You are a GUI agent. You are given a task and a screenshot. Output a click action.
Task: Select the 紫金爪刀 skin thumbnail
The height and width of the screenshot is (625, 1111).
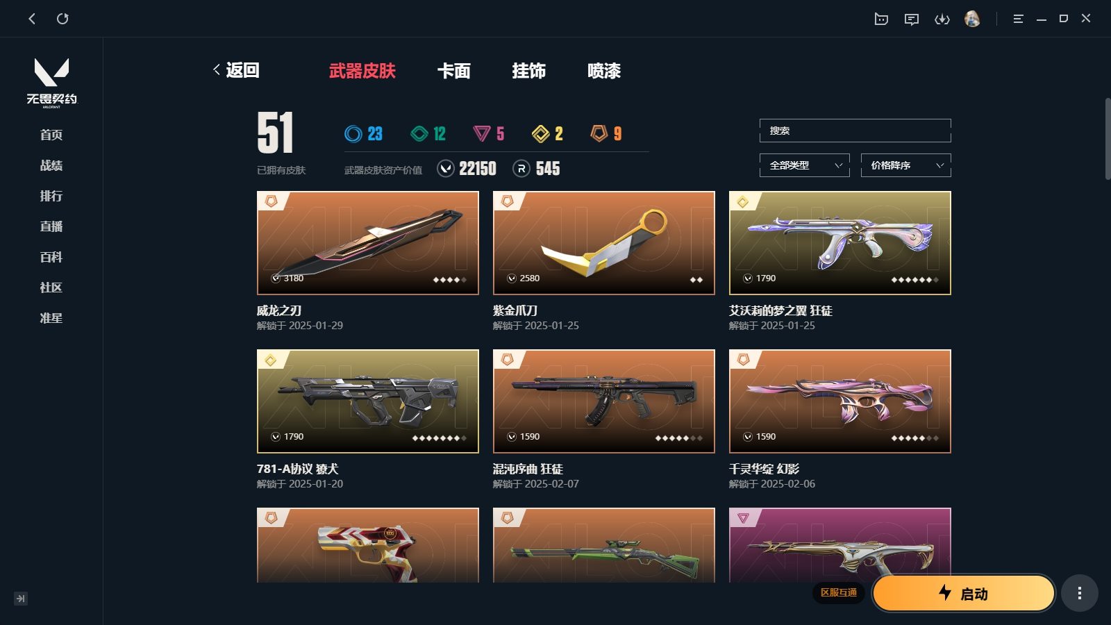[604, 243]
